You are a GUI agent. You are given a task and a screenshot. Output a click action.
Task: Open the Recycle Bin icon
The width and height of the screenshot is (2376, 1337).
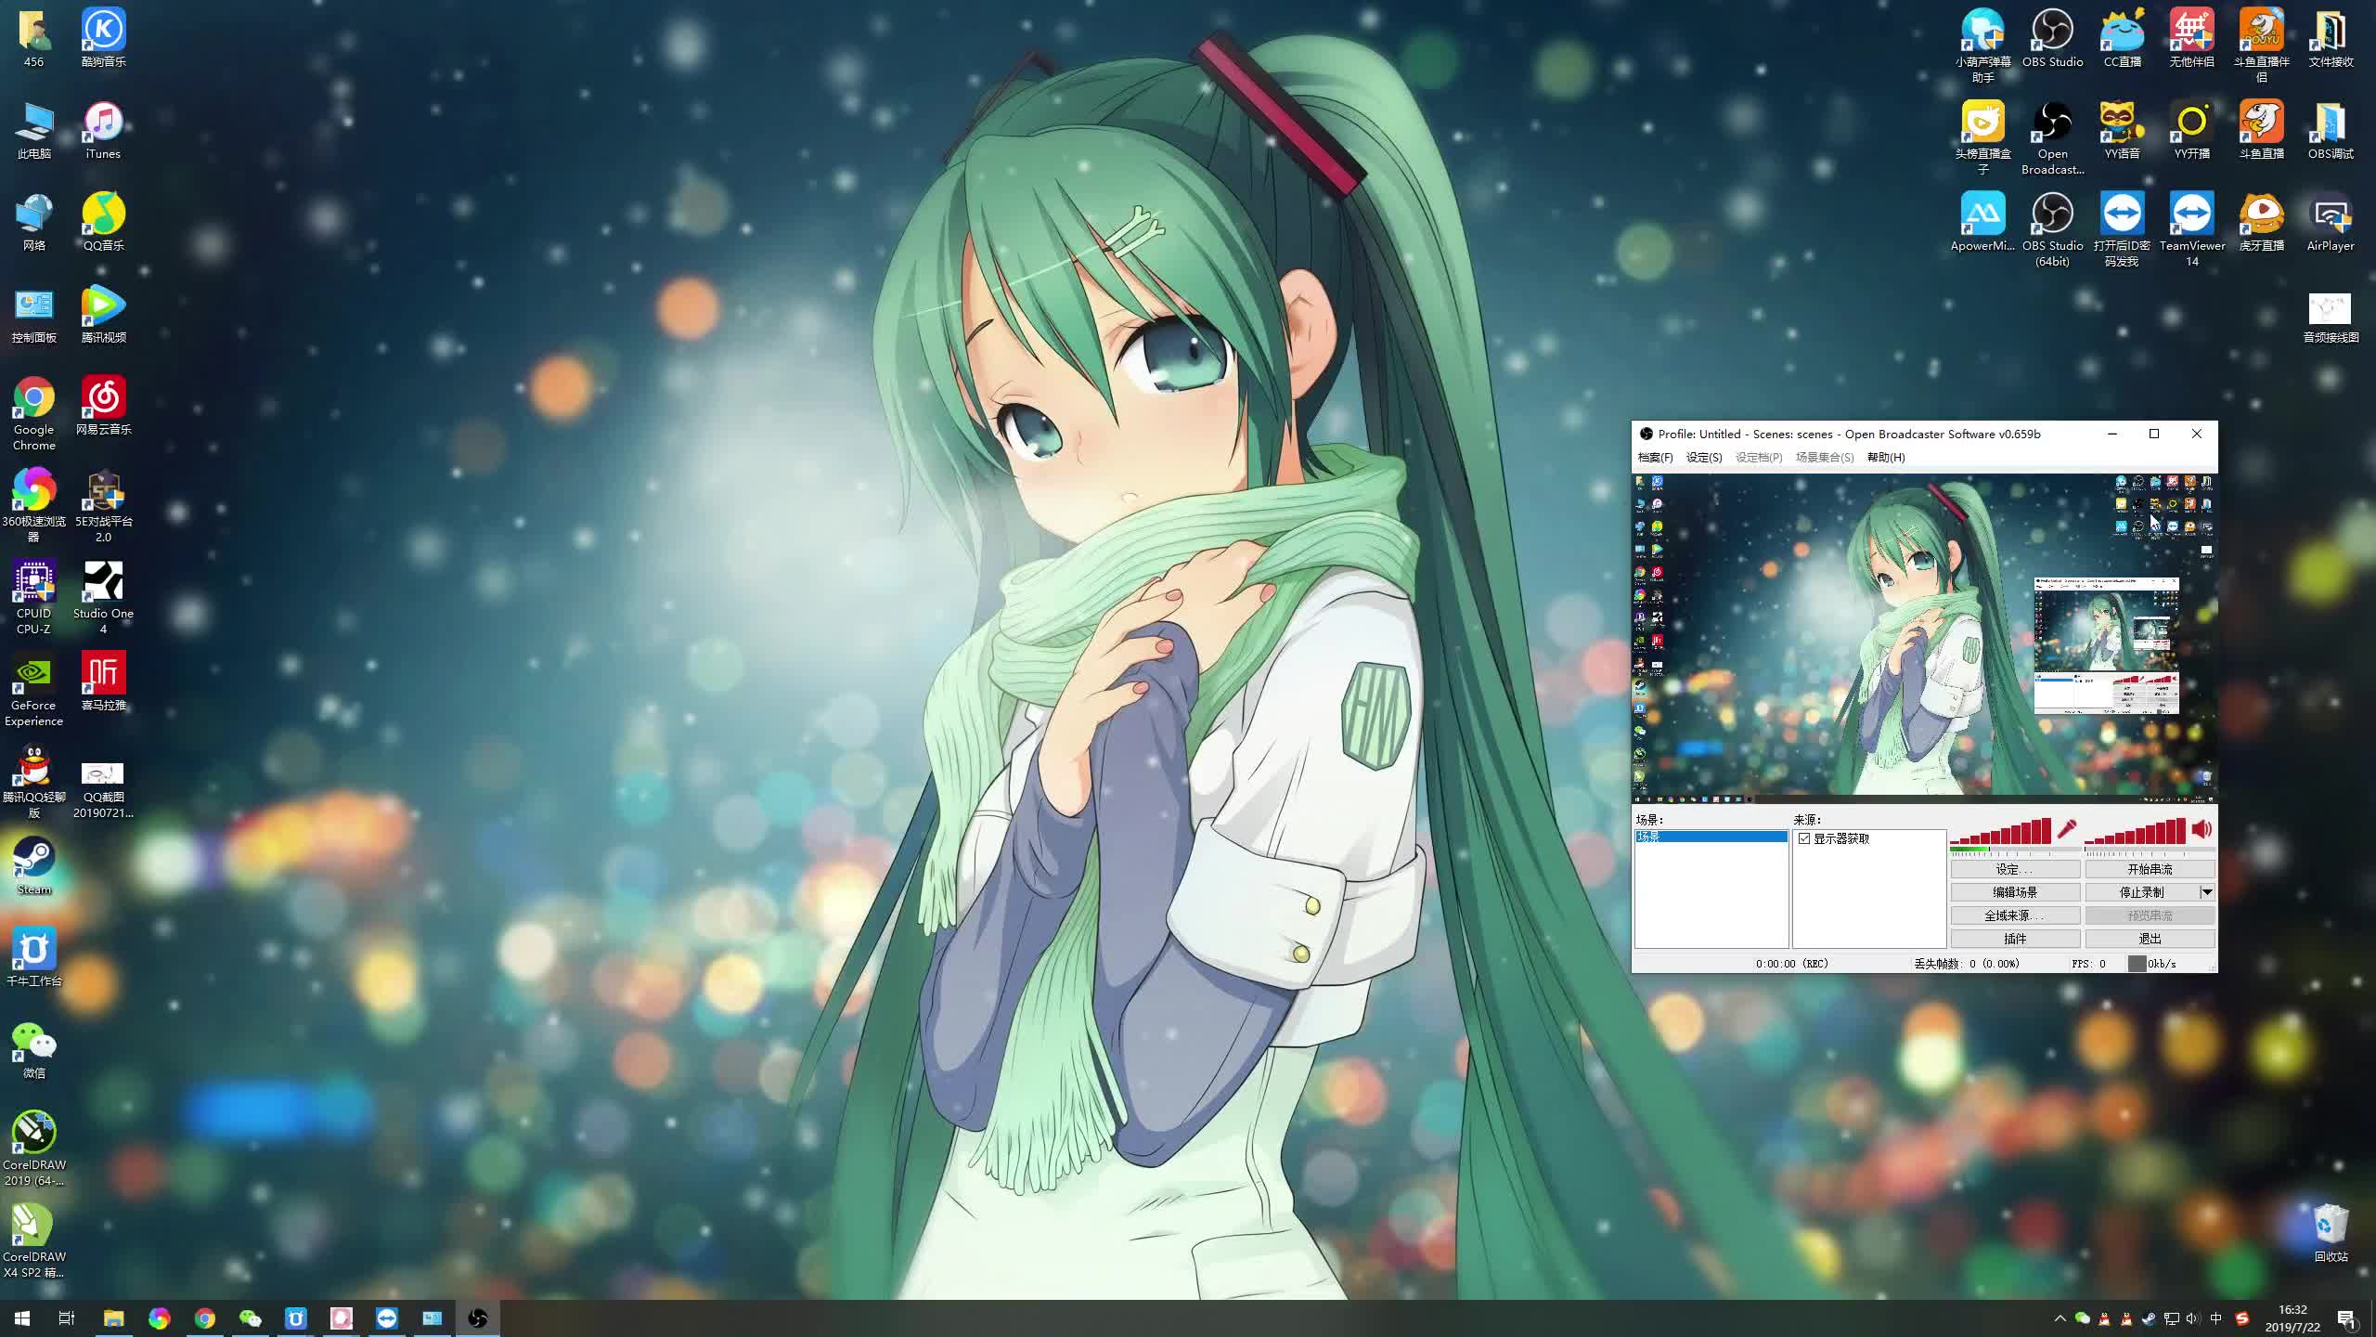2331,1226
